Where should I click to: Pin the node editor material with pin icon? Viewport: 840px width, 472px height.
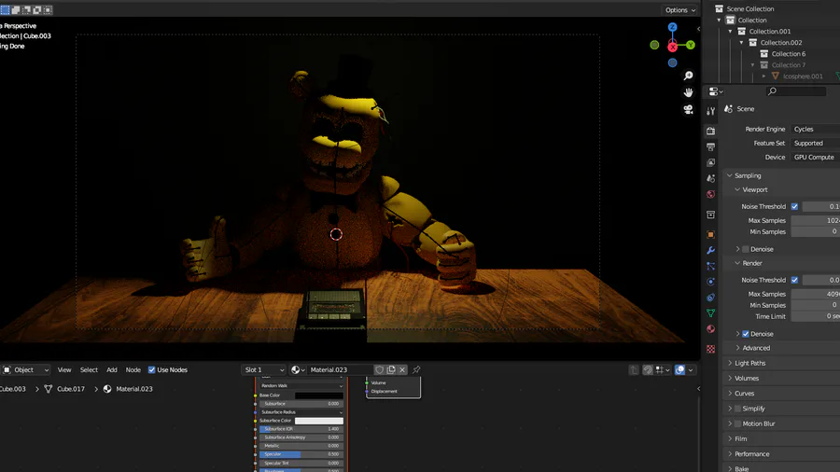(x=416, y=369)
